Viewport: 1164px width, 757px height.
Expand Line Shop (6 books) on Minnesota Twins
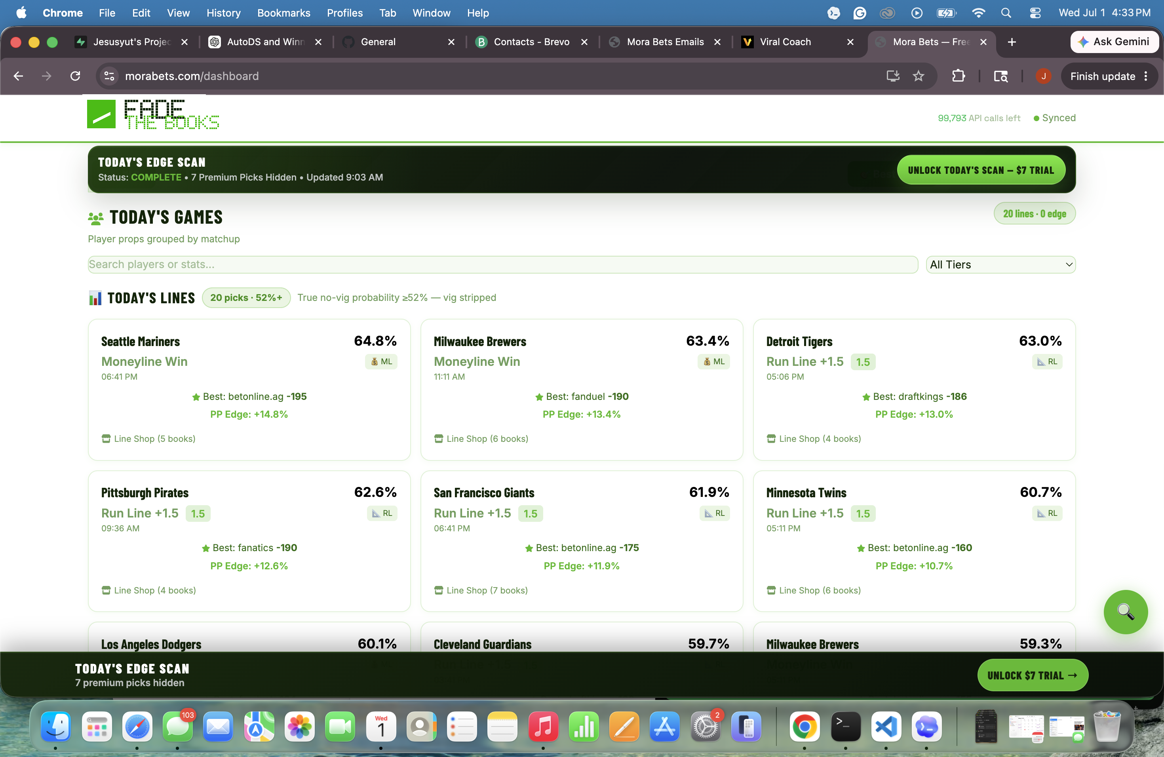pyautogui.click(x=814, y=590)
